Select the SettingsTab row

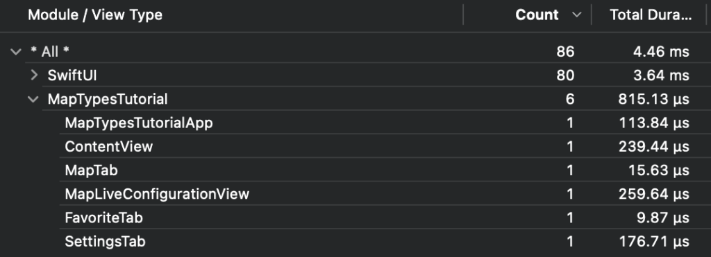click(355, 241)
